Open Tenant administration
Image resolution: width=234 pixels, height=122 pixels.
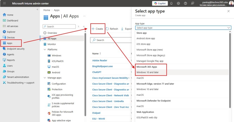coord(16,77)
